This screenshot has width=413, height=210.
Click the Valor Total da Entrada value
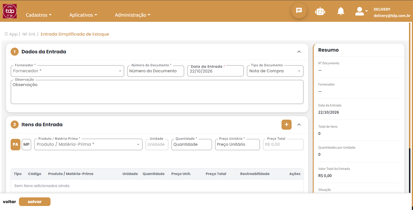pyautogui.click(x=325, y=176)
